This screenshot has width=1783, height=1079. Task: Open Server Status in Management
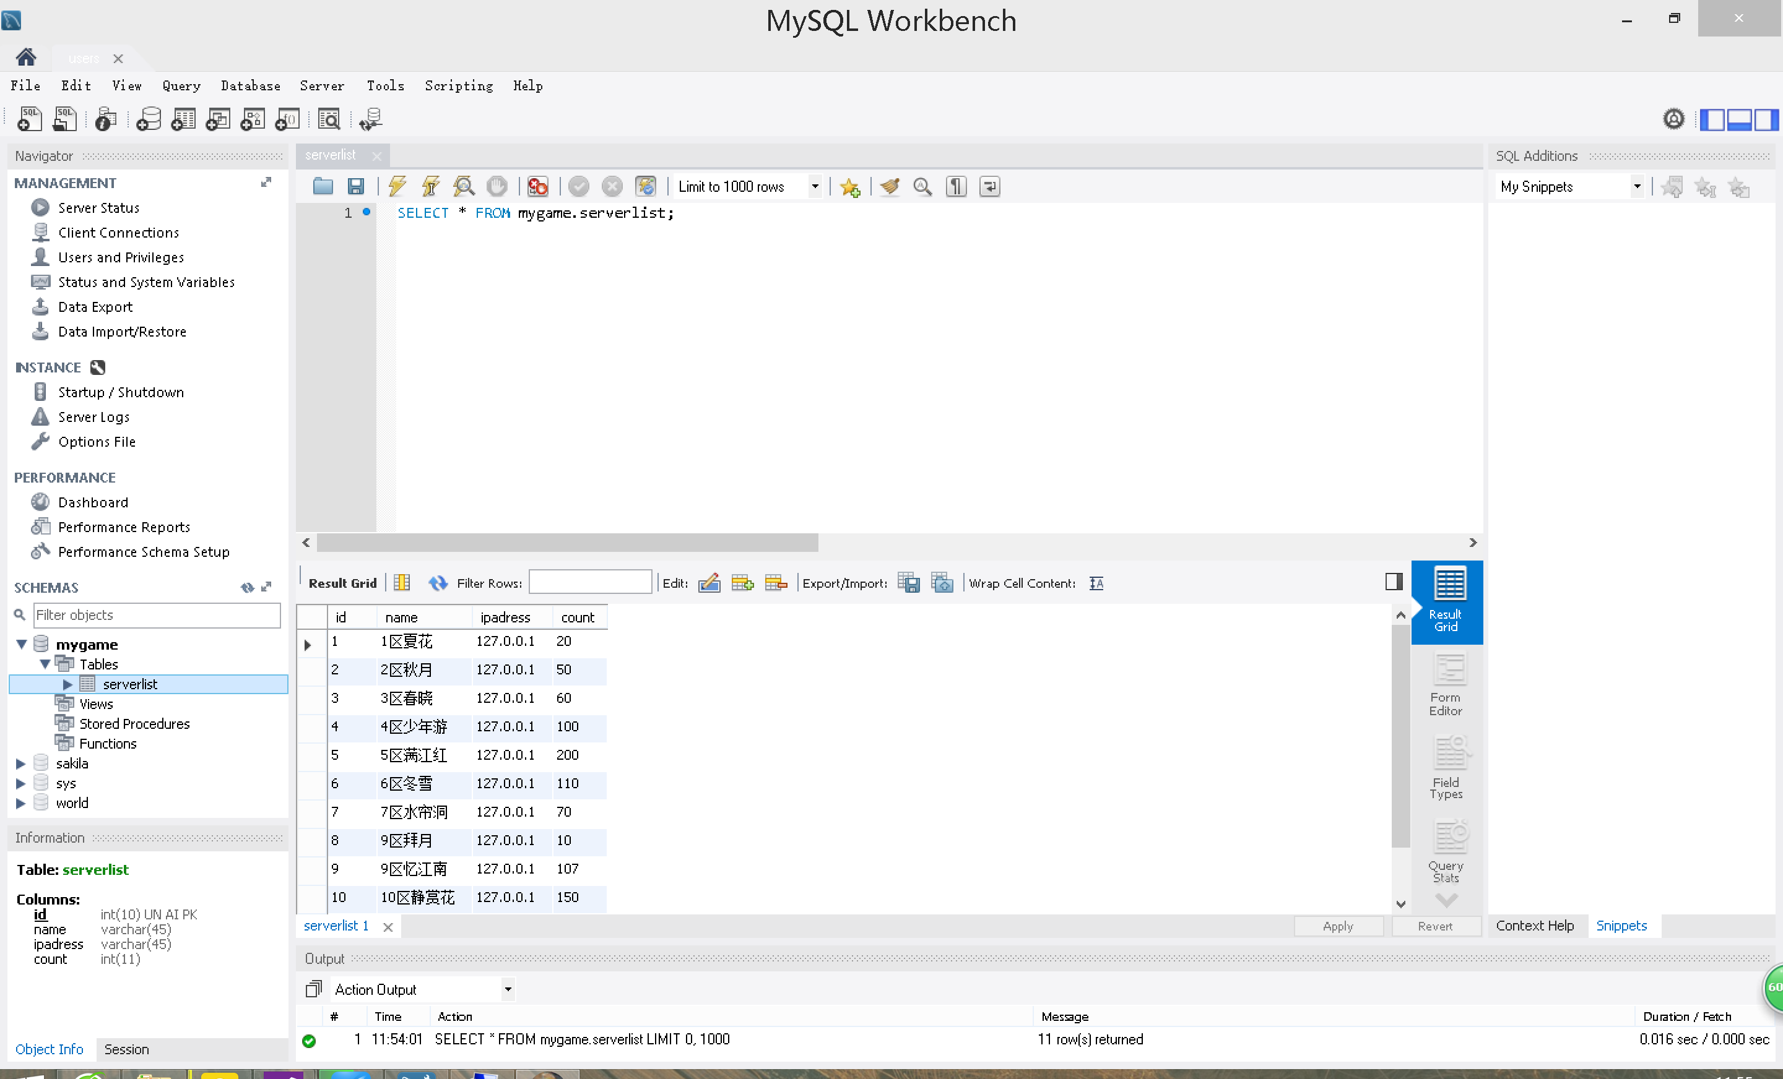click(x=98, y=207)
